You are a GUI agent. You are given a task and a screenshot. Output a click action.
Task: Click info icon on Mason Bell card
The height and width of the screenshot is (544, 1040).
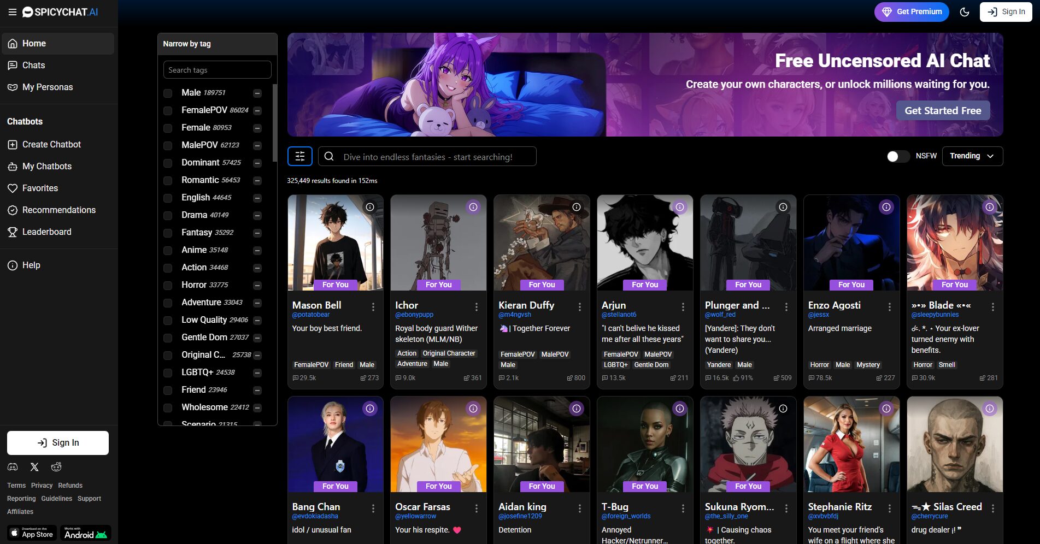(x=370, y=207)
